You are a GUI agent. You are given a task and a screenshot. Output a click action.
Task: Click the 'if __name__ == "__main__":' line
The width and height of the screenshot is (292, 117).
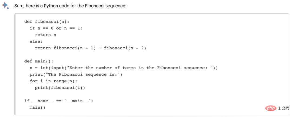[x=59, y=101]
